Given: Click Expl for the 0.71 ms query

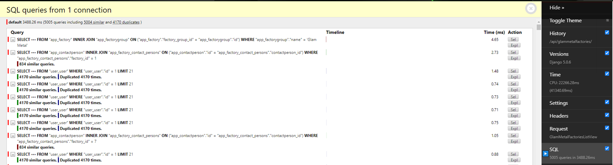Looking at the screenshot, I should [x=514, y=115].
